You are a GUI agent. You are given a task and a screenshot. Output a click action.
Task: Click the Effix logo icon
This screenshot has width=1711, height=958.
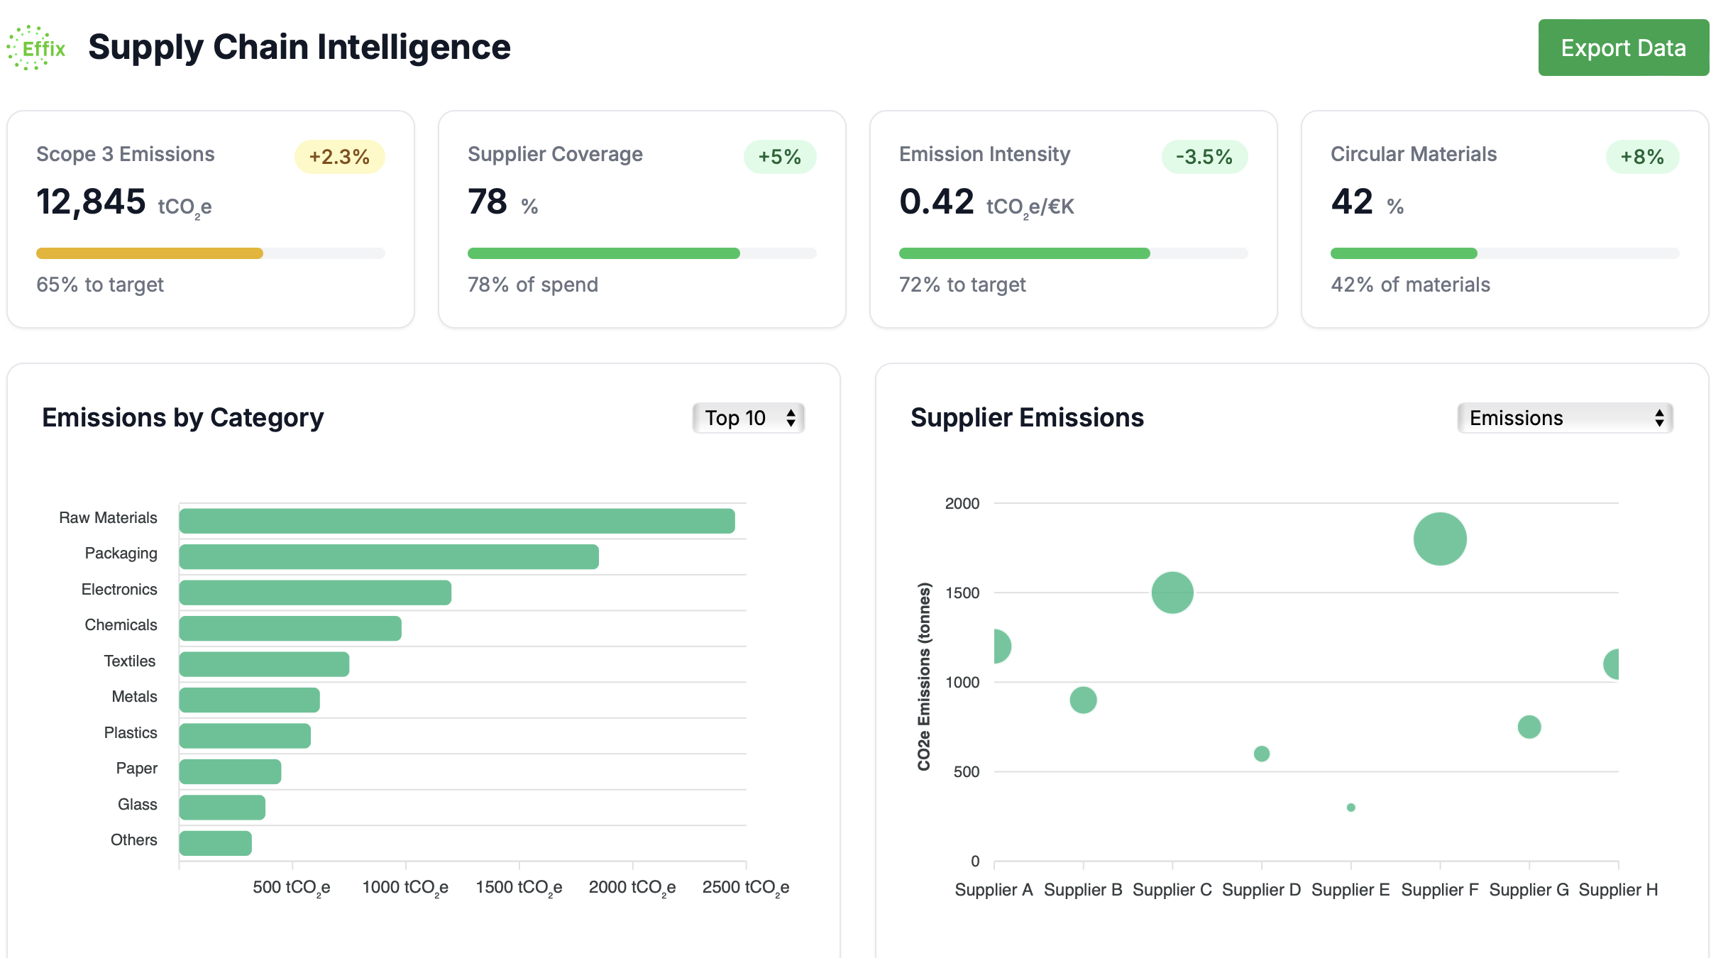coord(35,47)
